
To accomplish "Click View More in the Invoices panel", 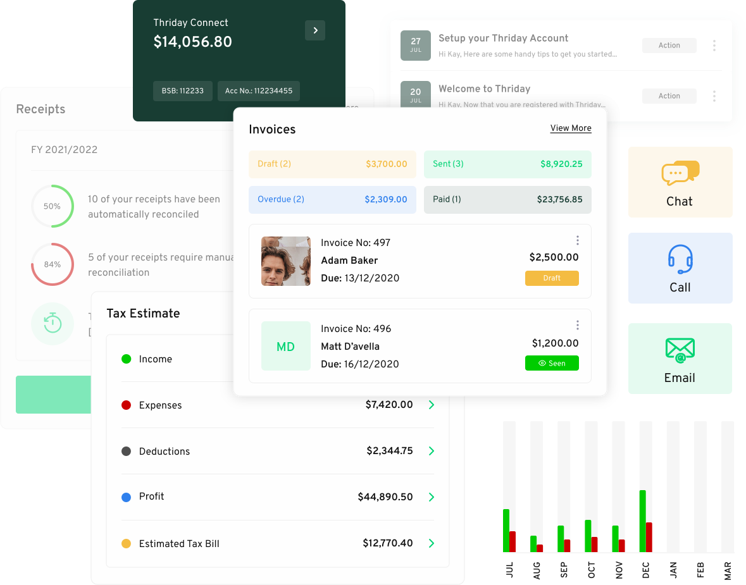I will tap(570, 128).
